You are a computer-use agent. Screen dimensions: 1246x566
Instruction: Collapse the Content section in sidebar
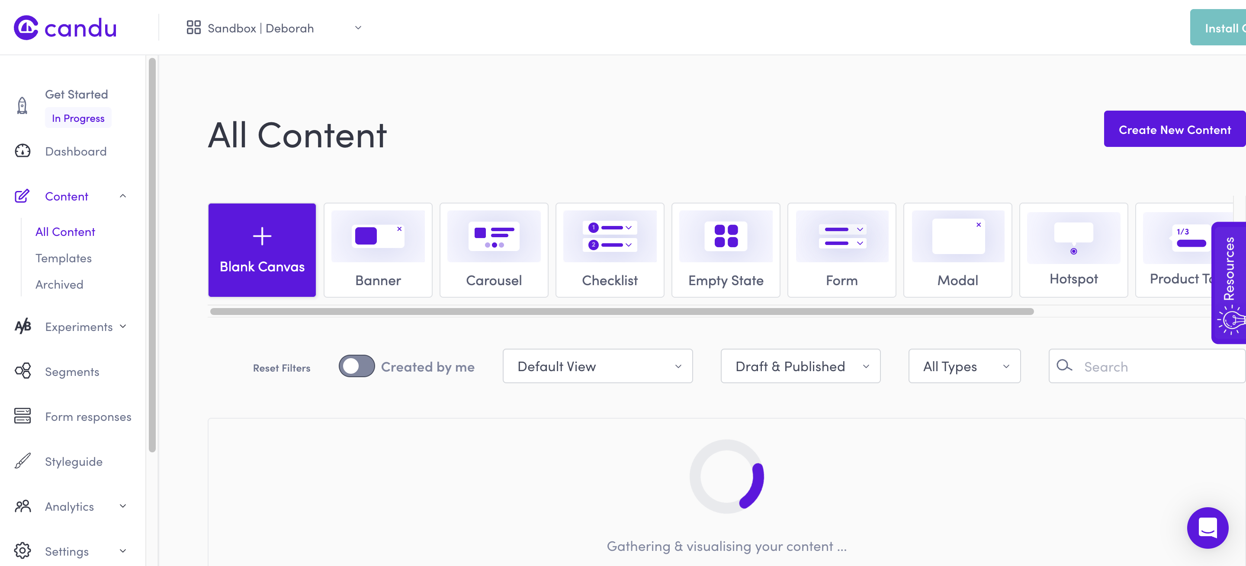[123, 196]
